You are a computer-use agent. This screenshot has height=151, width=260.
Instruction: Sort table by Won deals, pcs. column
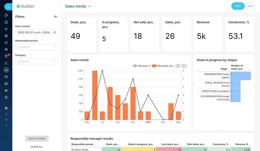click(x=196, y=144)
